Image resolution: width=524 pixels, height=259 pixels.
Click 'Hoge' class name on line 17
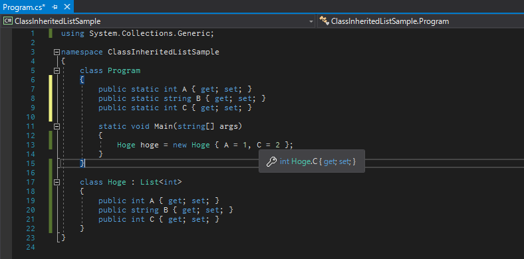point(117,182)
